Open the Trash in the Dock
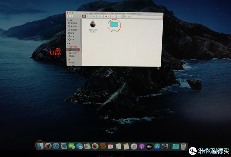Screen dimensions: 231x157 coord(183,146)
